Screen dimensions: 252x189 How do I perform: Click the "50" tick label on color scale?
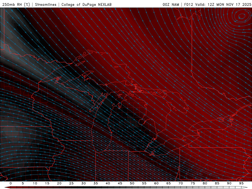(132, 183)
